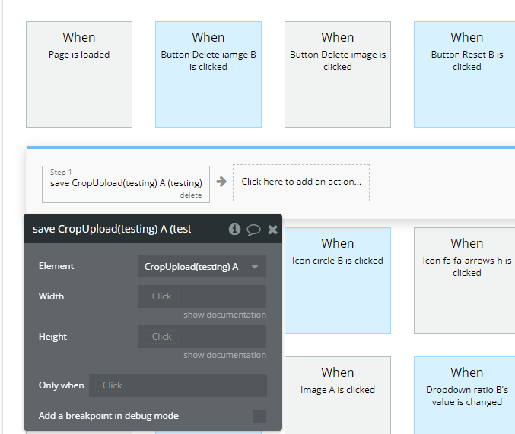Click the arrow between workflow steps
Viewport: 515px width, 434px height.
(x=221, y=182)
